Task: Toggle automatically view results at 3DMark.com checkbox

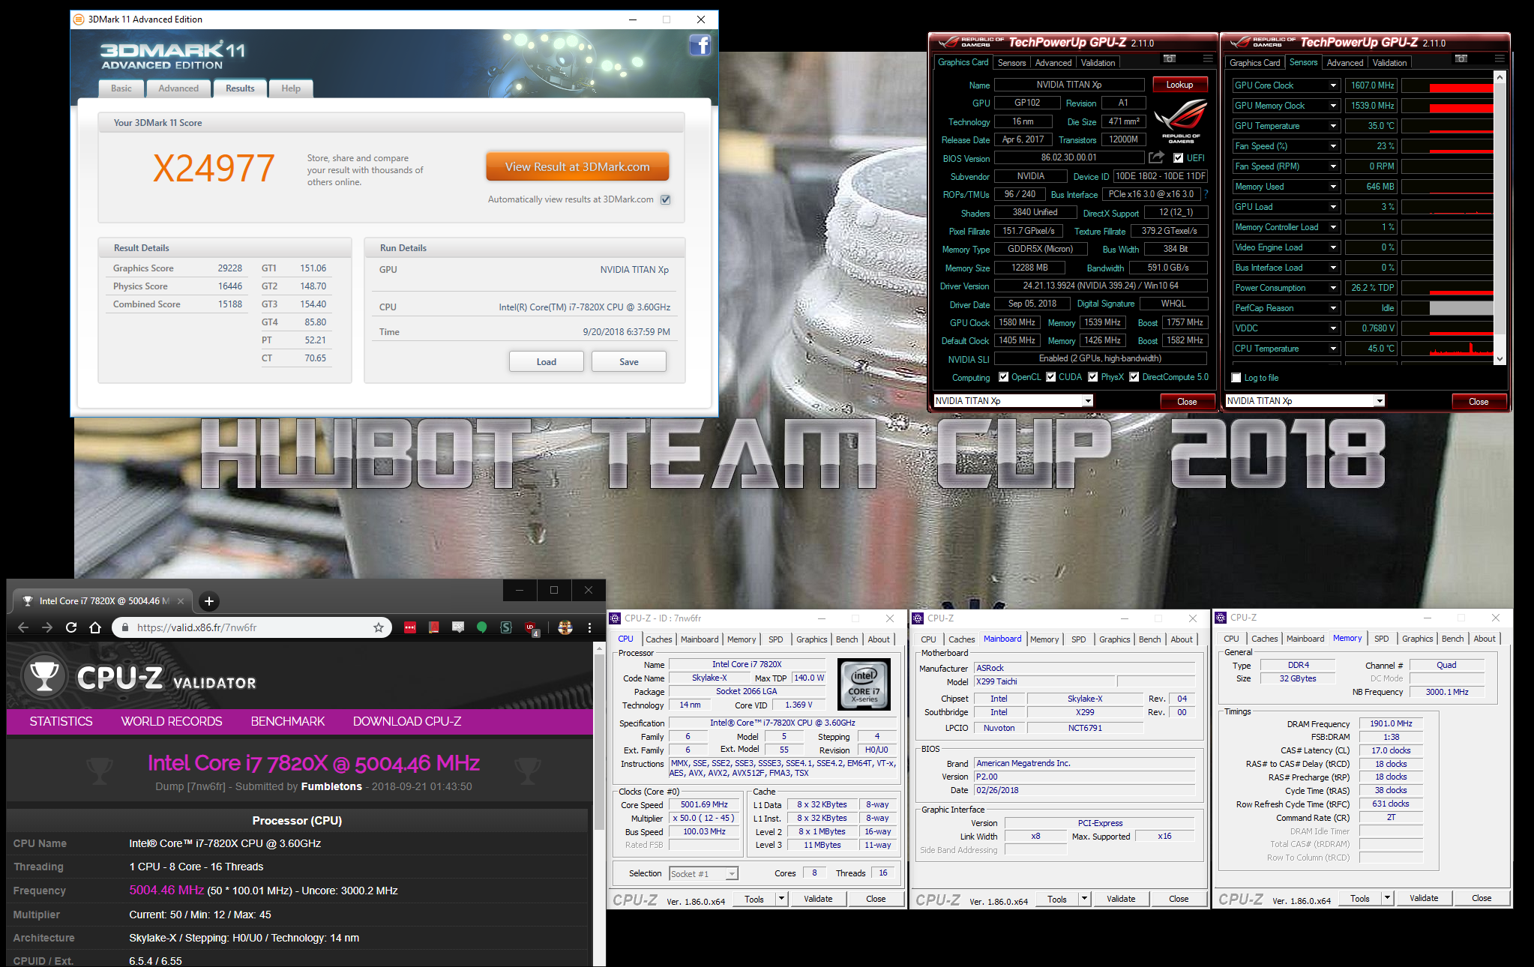Action: pyautogui.click(x=665, y=199)
